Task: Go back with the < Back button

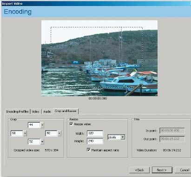Action: 139,170
